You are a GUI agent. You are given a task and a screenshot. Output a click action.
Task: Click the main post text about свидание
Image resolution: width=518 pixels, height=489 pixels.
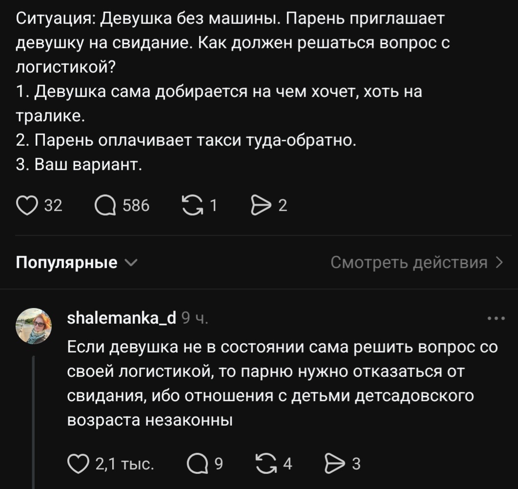[x=233, y=92]
